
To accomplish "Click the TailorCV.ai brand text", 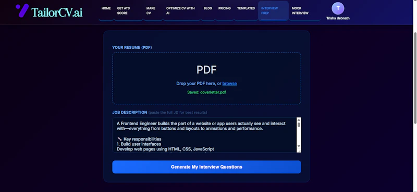I will (57, 12).
